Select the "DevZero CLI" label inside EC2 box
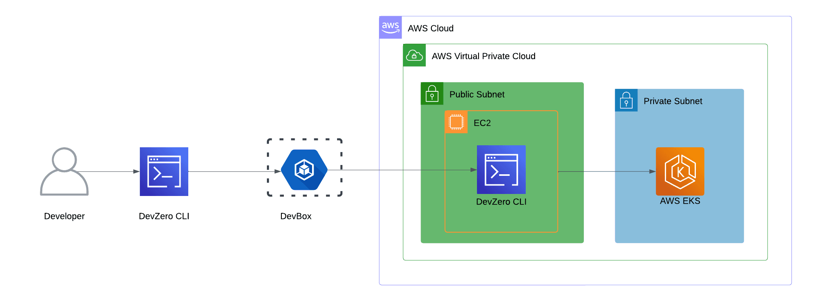Image resolution: width=837 pixels, height=301 pixels. pos(501,202)
